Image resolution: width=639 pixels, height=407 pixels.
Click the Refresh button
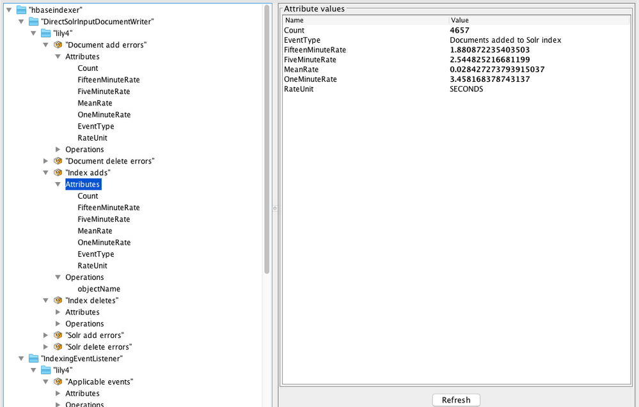(x=456, y=400)
